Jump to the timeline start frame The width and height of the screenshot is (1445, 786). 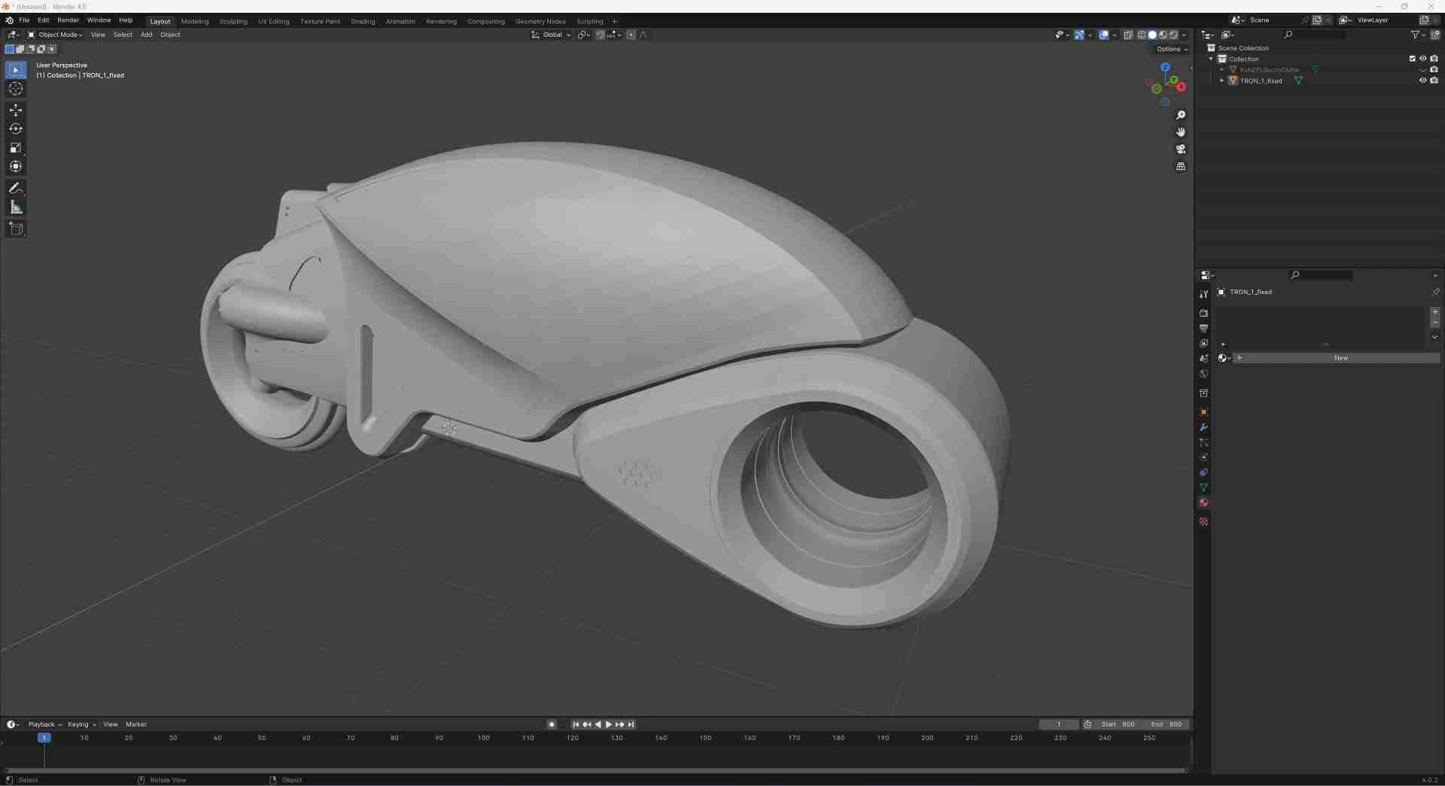pos(576,724)
